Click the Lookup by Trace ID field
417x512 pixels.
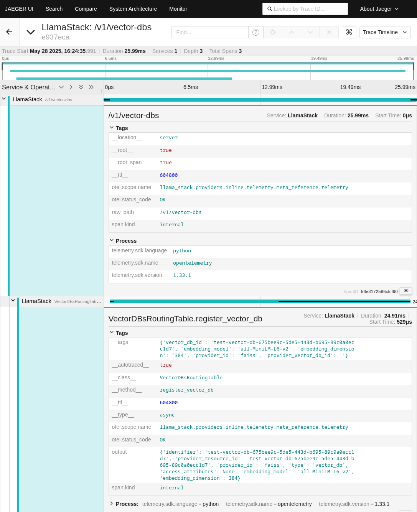tap(305, 9)
